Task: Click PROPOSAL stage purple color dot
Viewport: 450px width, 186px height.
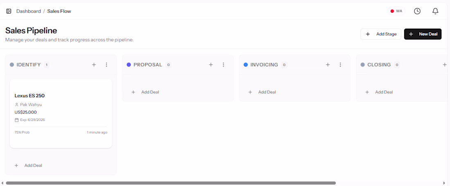Action: [x=129, y=65]
